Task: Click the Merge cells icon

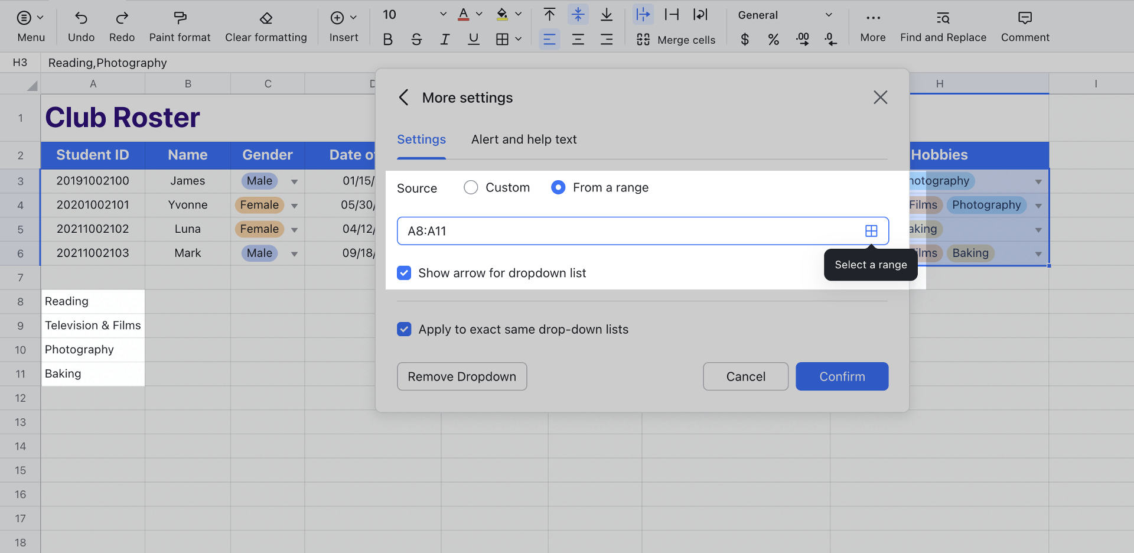Action: [x=643, y=40]
